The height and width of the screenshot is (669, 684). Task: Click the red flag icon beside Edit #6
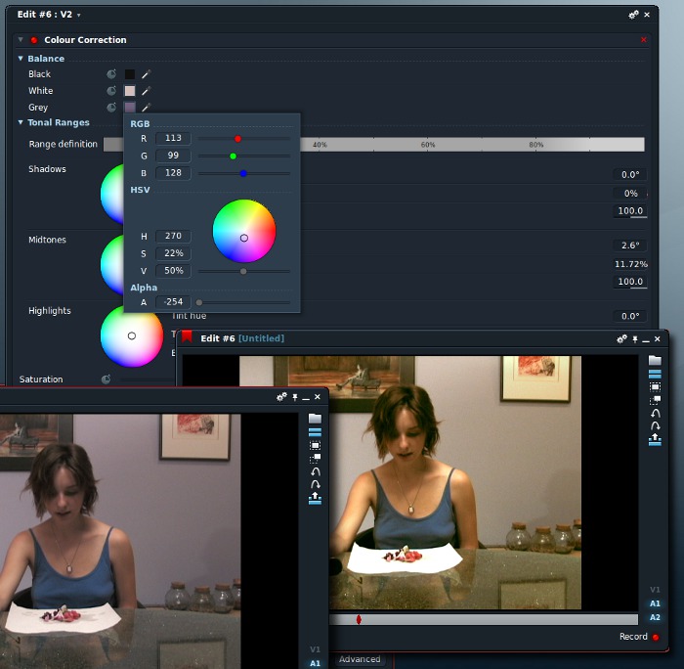pyautogui.click(x=187, y=338)
